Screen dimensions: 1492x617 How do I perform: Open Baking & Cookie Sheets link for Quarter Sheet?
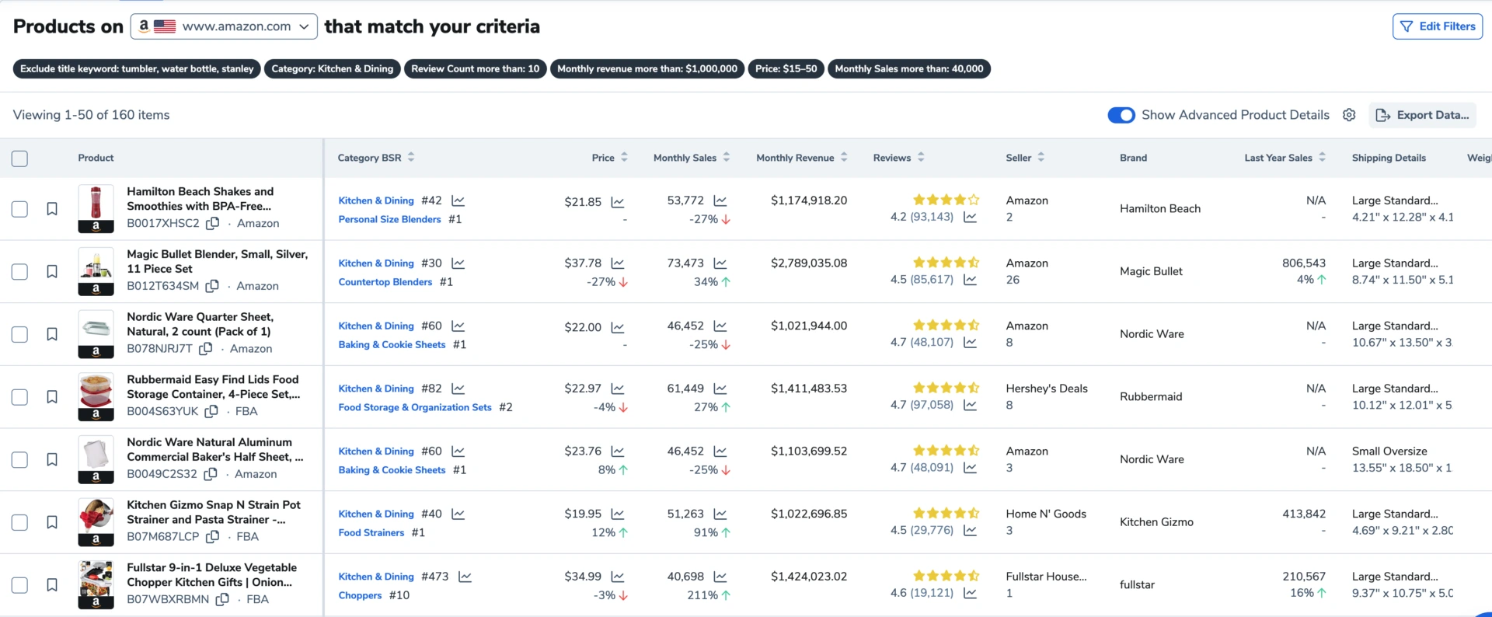point(392,345)
